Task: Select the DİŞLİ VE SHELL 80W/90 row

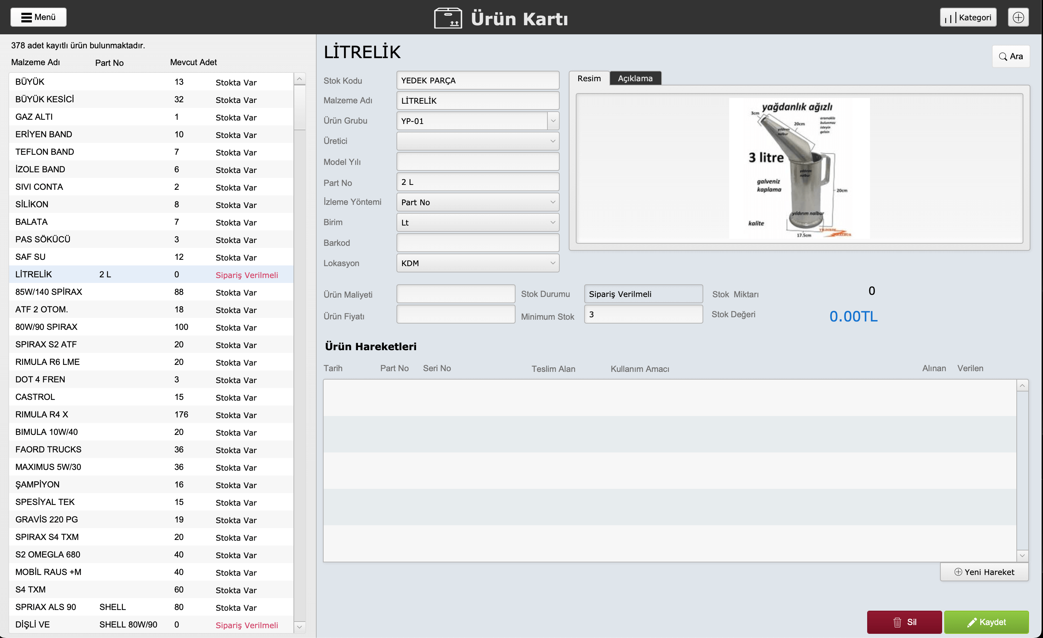Action: point(151,624)
